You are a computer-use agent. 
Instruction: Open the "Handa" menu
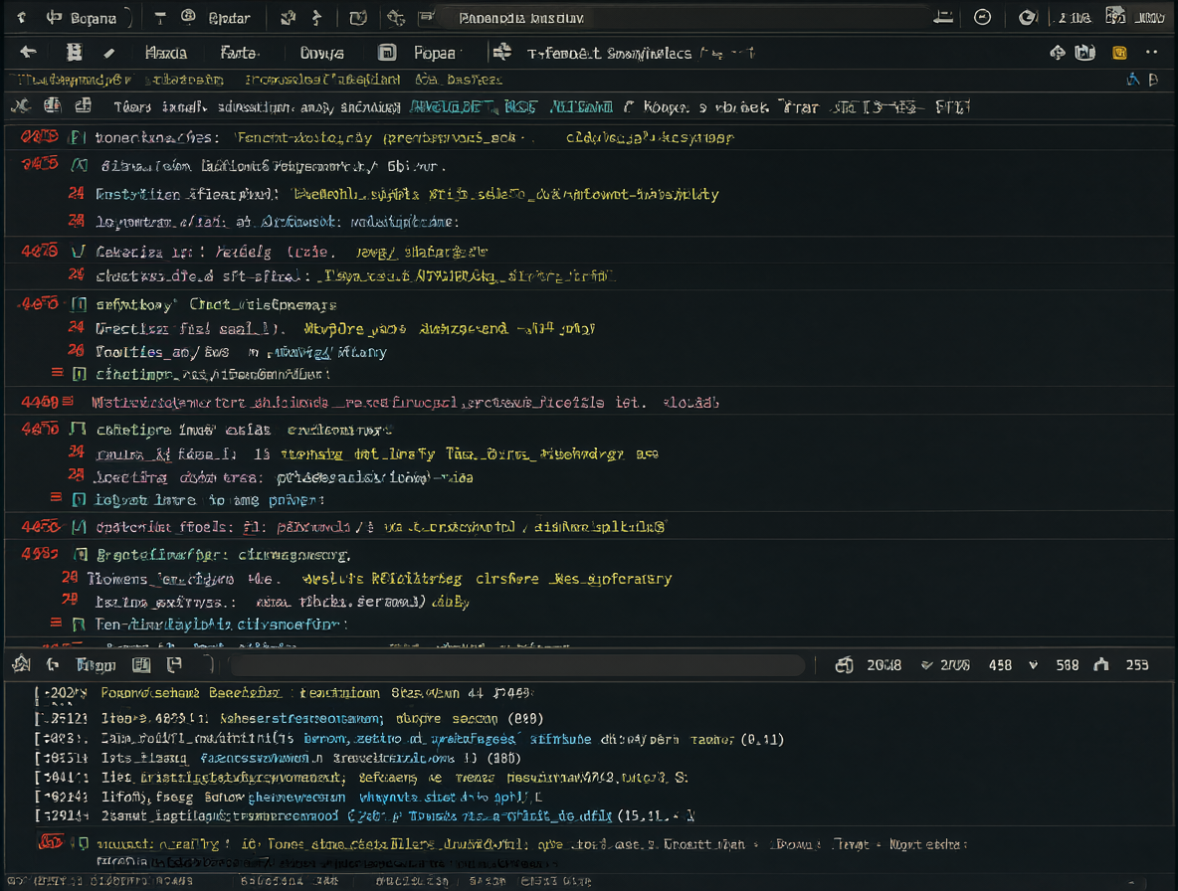pyautogui.click(x=165, y=53)
